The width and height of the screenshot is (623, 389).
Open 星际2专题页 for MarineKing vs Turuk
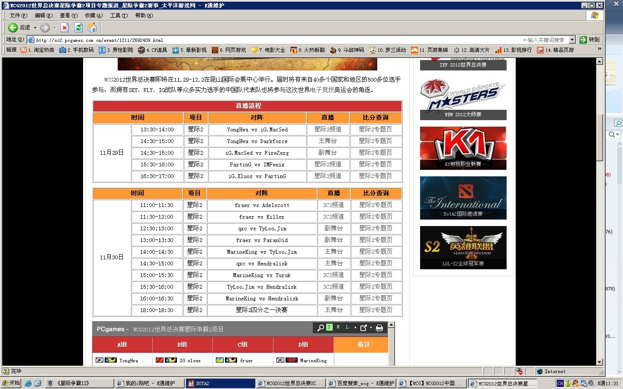(x=376, y=275)
